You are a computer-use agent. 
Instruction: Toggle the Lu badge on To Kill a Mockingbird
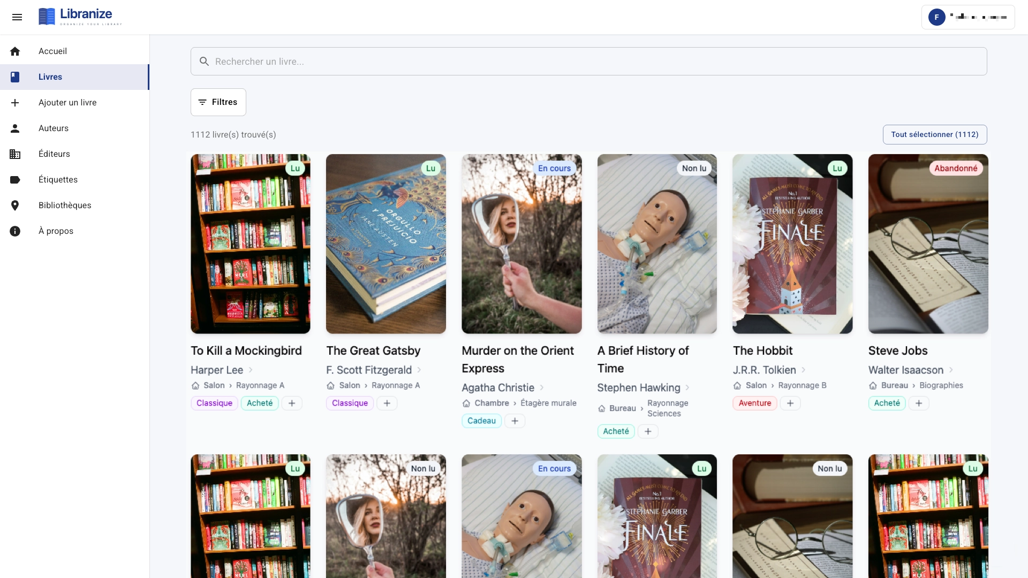coord(296,168)
